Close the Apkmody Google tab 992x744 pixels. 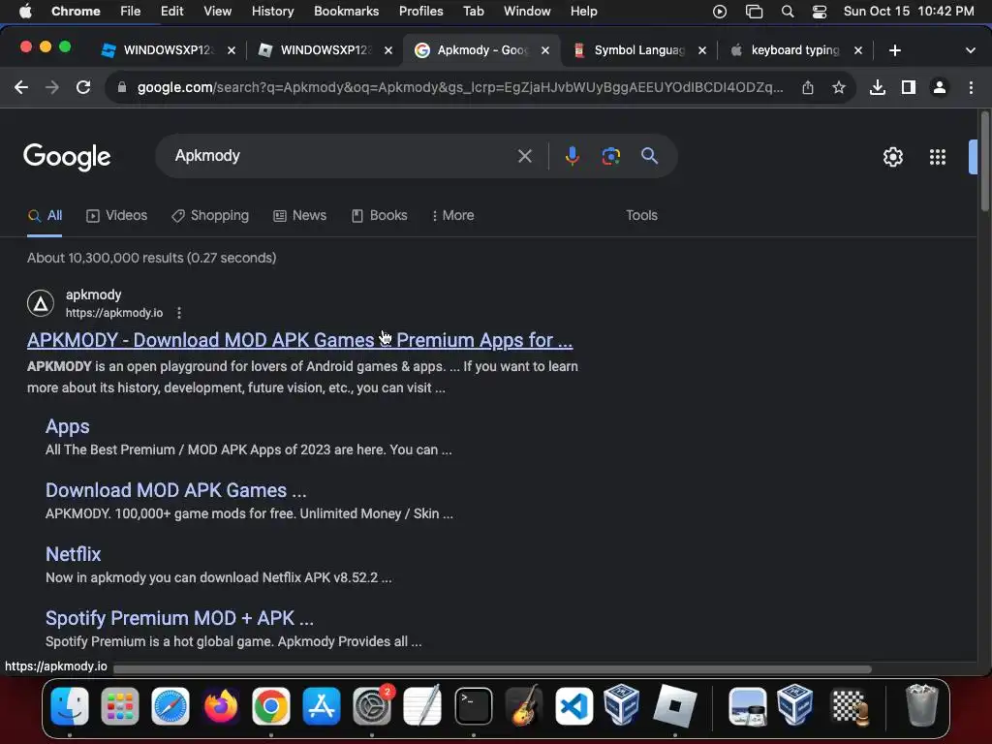545,50
